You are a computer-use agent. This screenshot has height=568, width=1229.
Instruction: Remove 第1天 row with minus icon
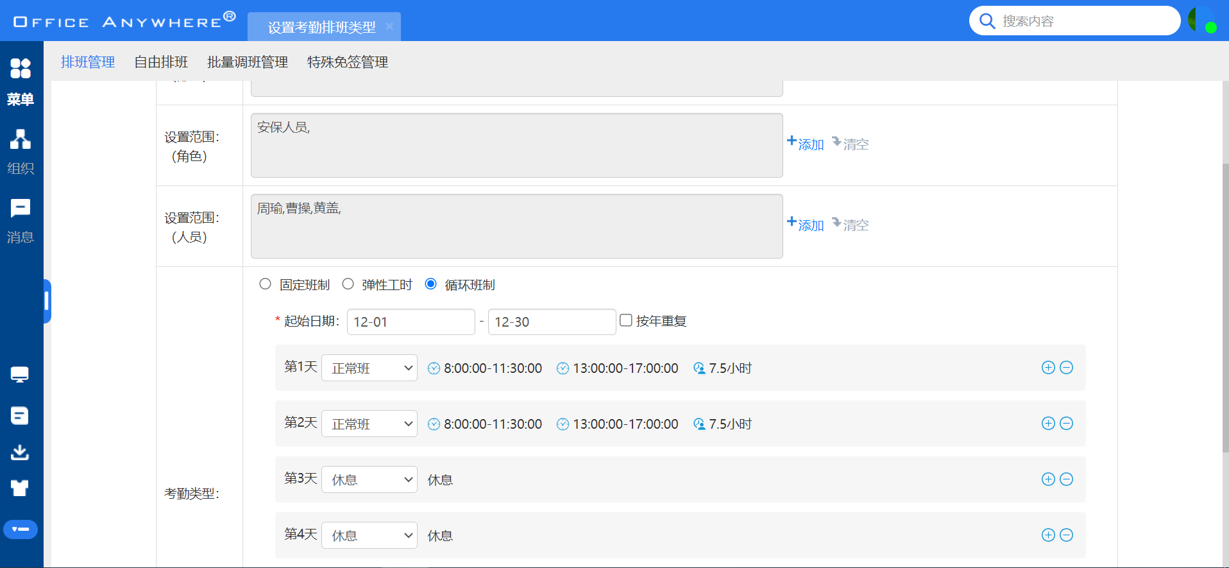(x=1066, y=367)
